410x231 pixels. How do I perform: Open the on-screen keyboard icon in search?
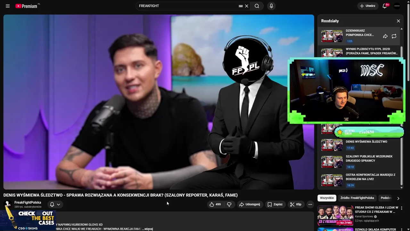[x=241, y=6]
